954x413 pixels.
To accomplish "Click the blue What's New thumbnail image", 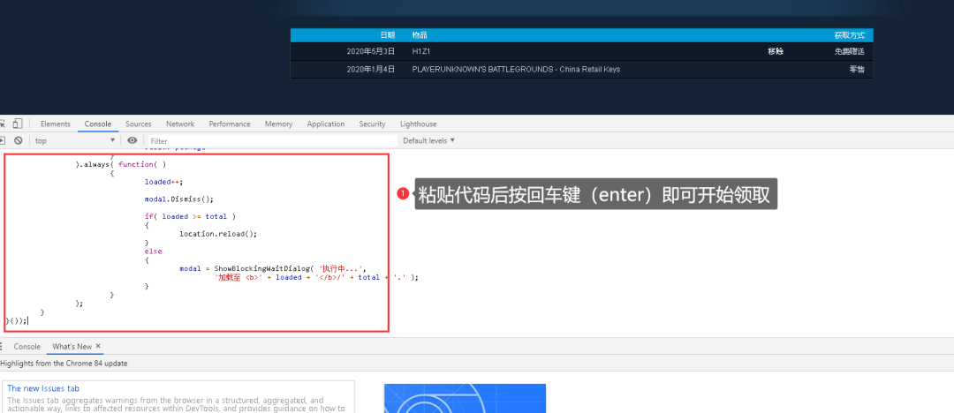I will pos(465,399).
